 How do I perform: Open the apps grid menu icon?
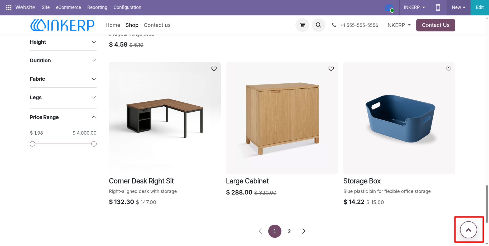pos(8,7)
